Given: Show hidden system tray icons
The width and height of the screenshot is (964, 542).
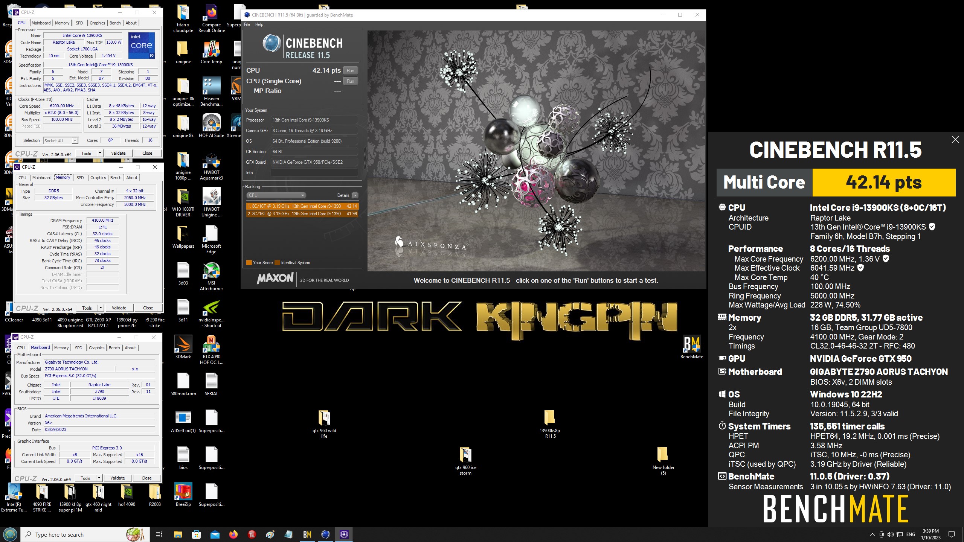Looking at the screenshot, I should pos(872,534).
